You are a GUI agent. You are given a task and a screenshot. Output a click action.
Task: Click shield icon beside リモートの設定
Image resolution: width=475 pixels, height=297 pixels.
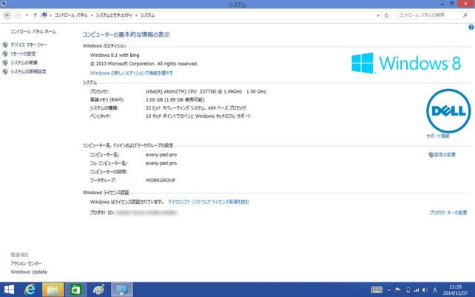click(x=5, y=53)
